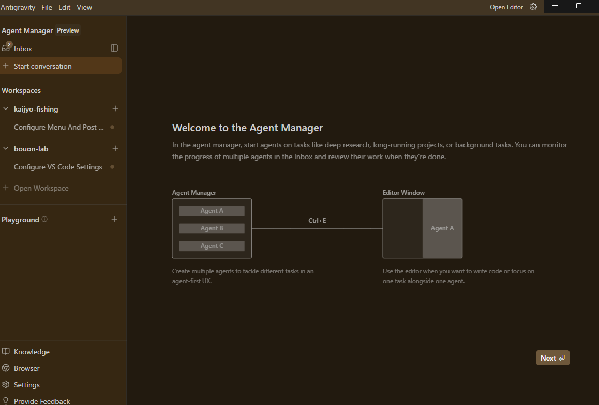Open the Knowledge panel
The height and width of the screenshot is (405, 599).
pos(31,351)
